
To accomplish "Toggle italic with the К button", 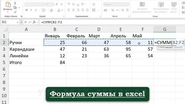I will click(31, 10).
